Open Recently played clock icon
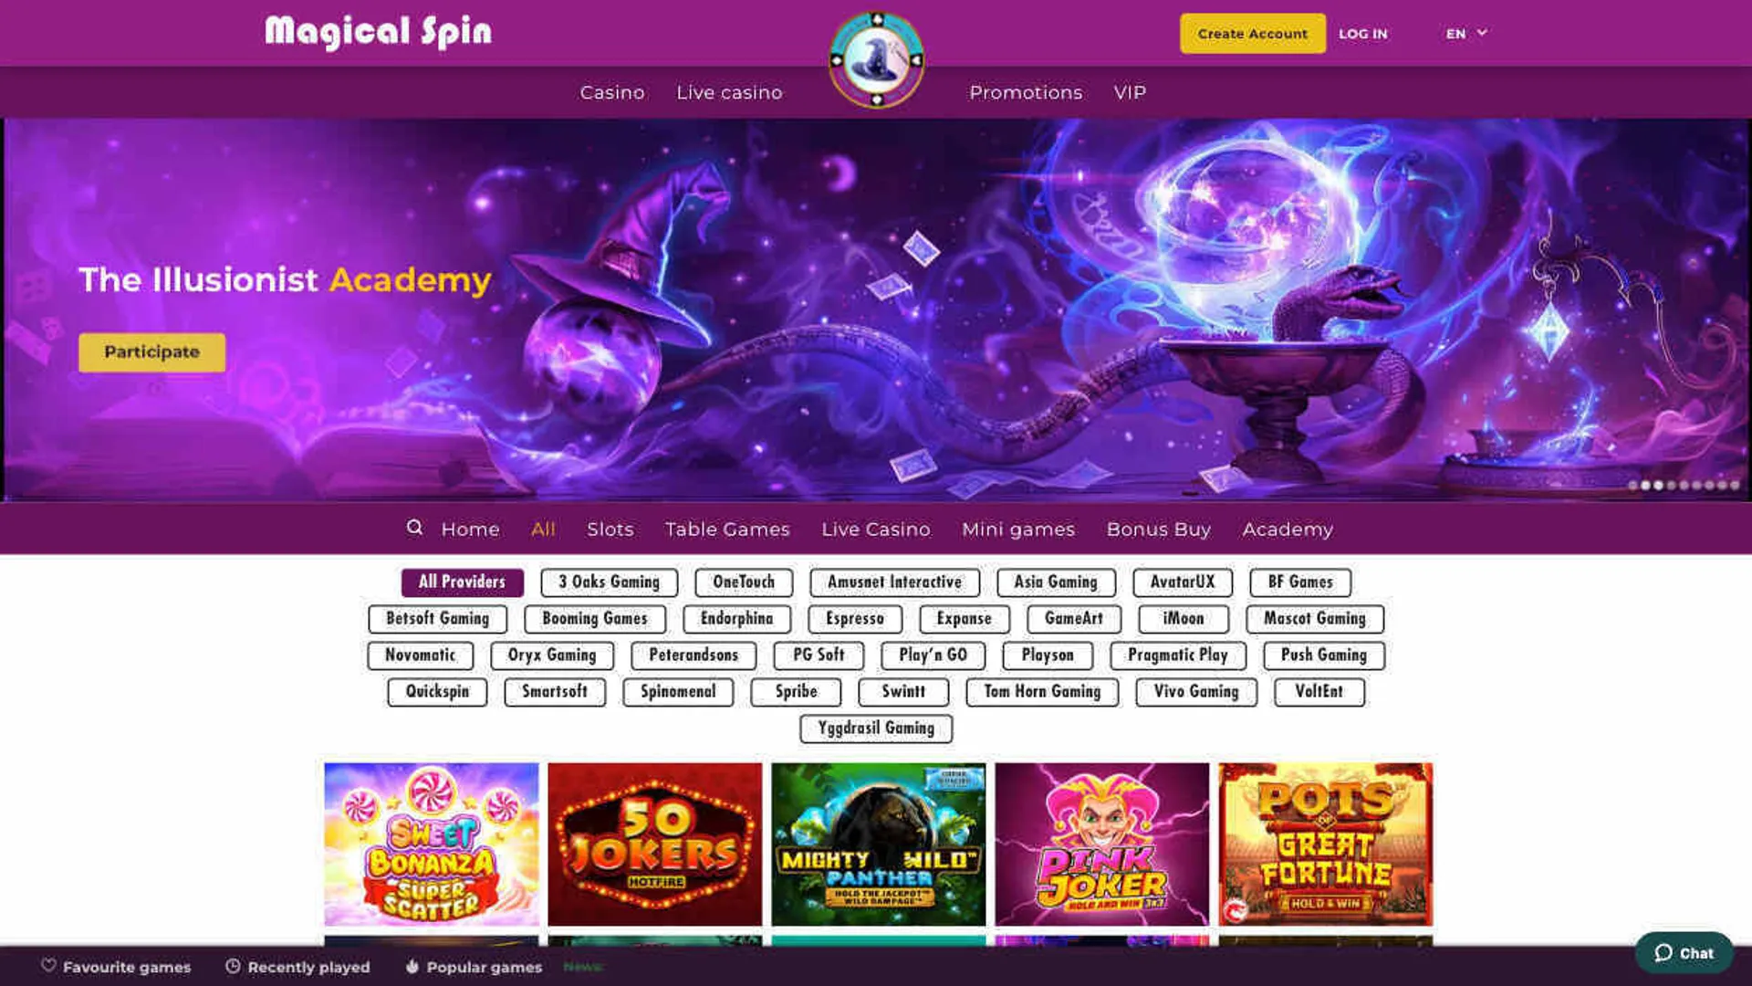 233,966
